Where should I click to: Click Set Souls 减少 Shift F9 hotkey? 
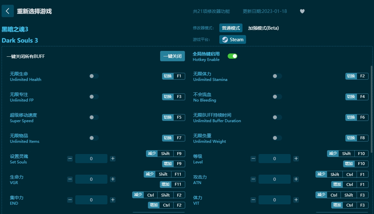point(166,153)
